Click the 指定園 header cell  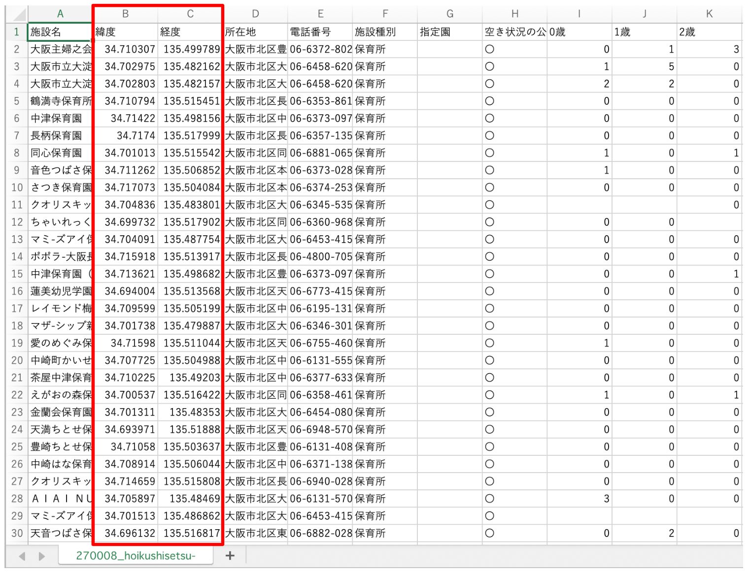coord(450,32)
